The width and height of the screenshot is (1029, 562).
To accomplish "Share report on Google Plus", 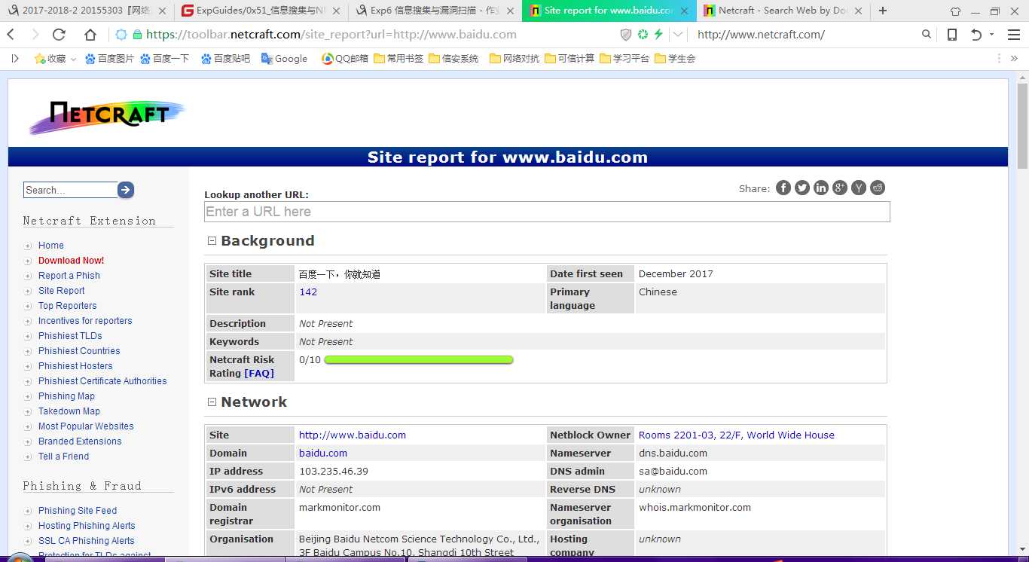I will pos(840,188).
